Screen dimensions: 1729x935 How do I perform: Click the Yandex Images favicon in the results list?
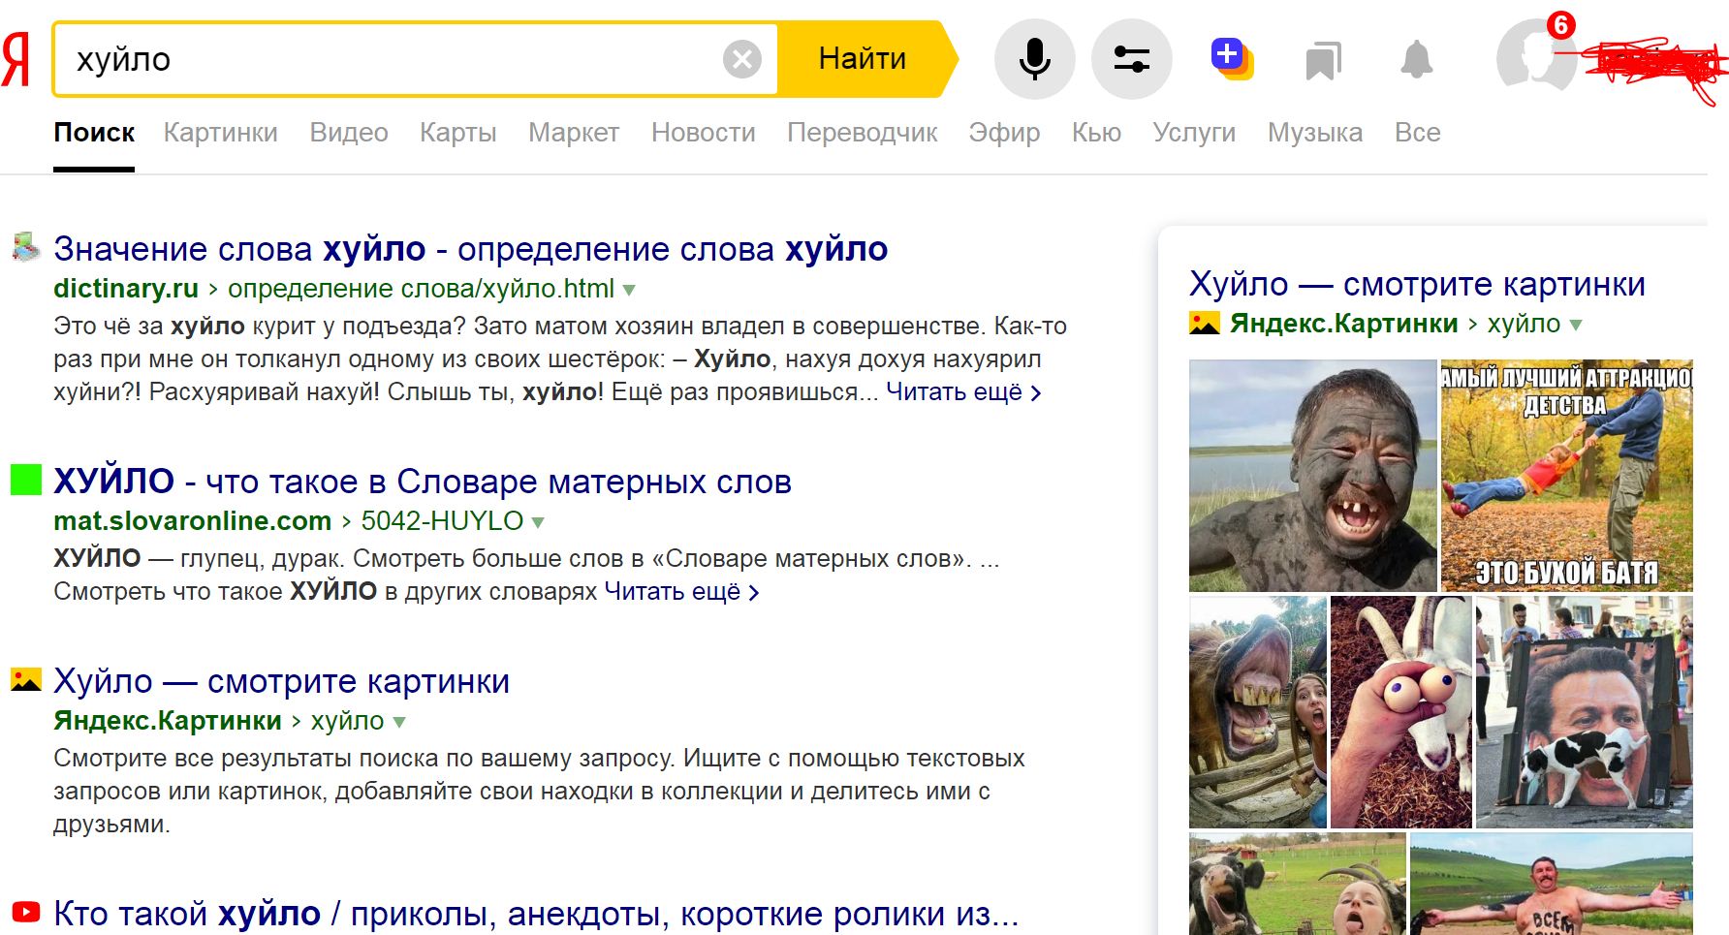tap(26, 679)
